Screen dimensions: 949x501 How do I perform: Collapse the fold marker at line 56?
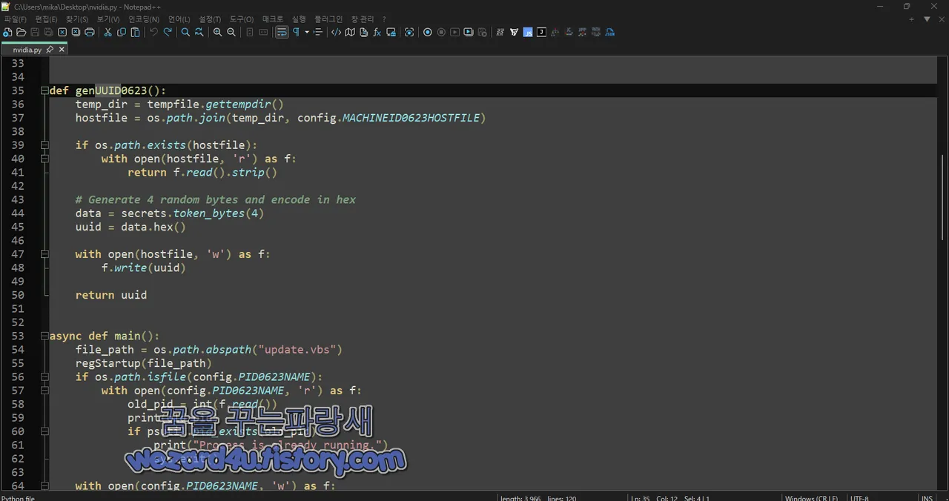pos(44,376)
